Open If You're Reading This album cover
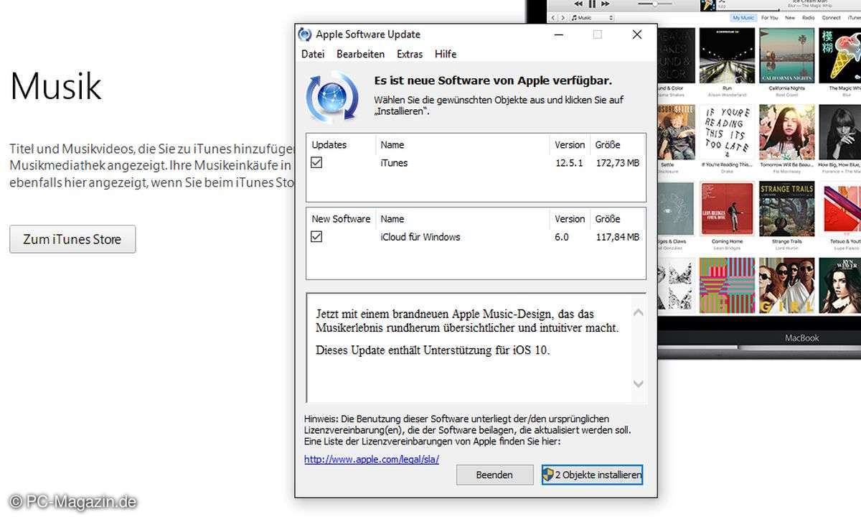861x517 pixels. (x=727, y=132)
